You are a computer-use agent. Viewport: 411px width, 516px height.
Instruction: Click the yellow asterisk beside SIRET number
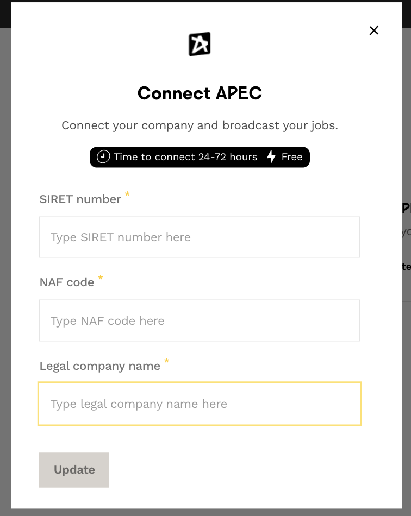(x=127, y=194)
